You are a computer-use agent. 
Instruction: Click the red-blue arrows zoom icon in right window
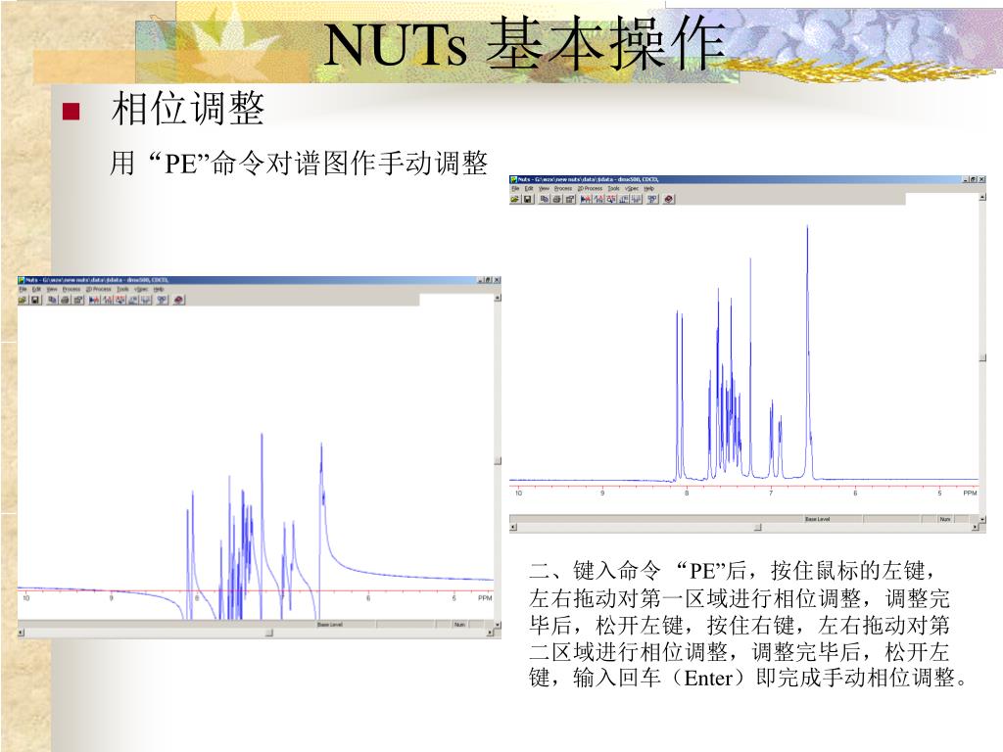(x=586, y=199)
